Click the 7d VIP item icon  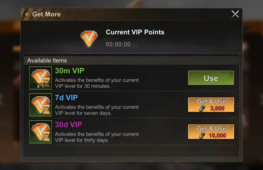point(41,105)
